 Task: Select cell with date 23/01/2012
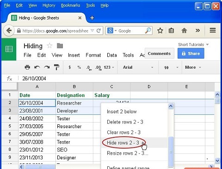[37, 149]
